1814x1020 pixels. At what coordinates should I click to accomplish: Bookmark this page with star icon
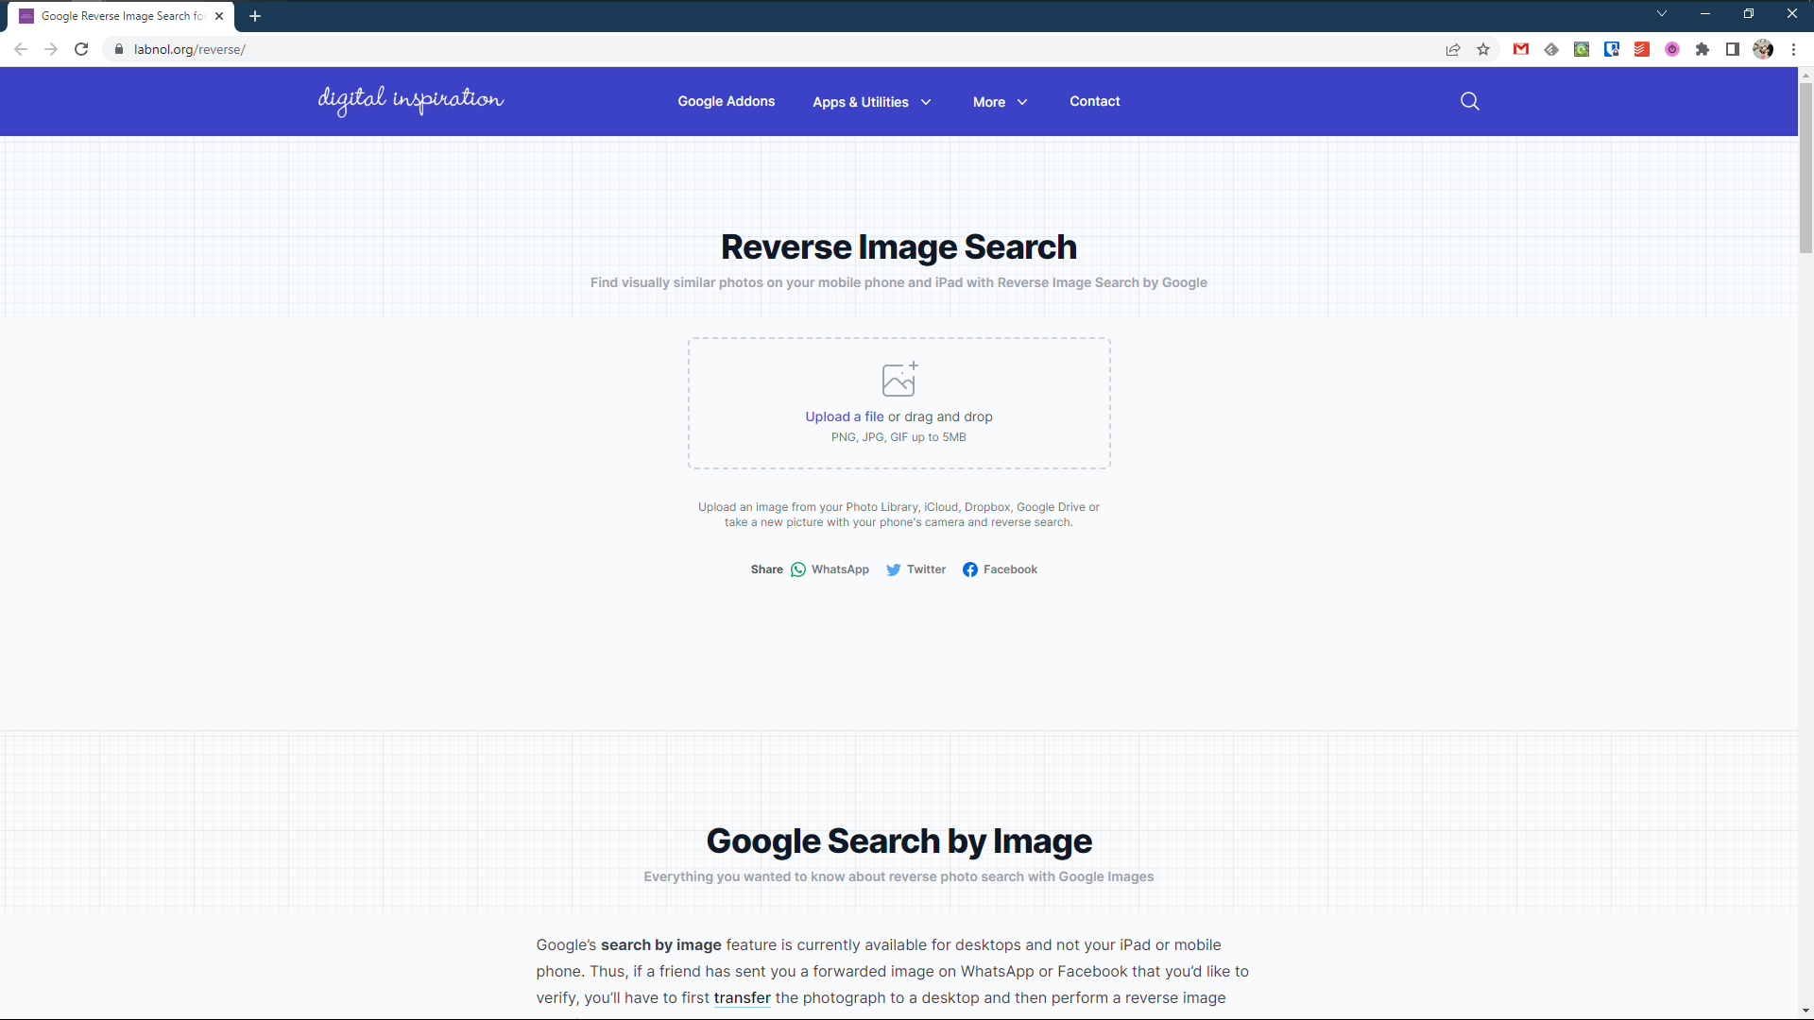point(1483,49)
